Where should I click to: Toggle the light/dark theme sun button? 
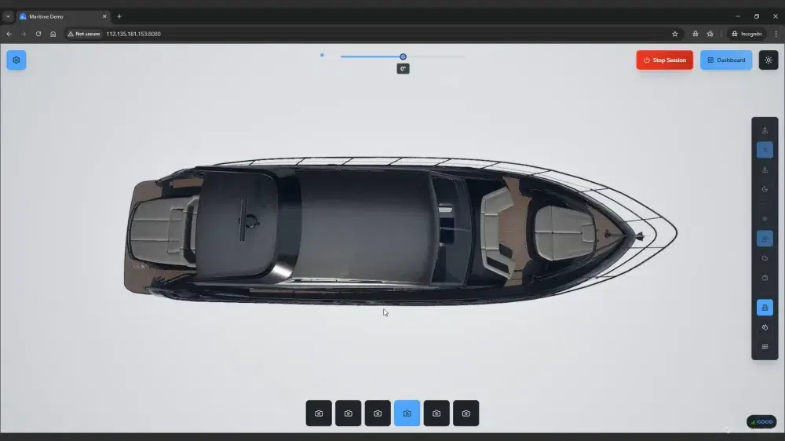[768, 60]
